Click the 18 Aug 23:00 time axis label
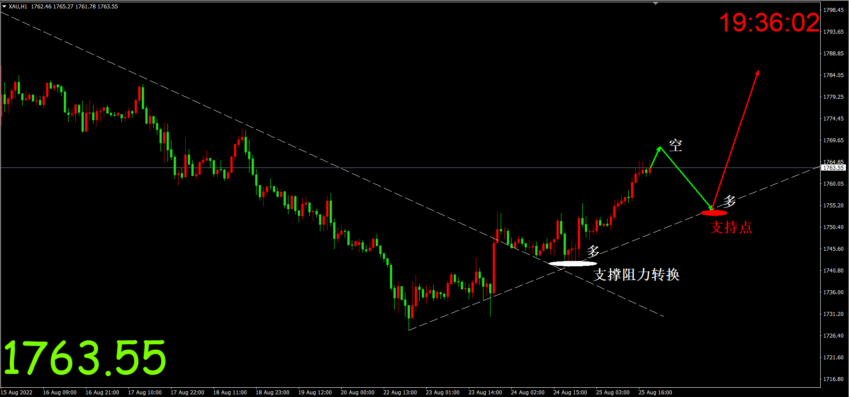 pos(273,392)
